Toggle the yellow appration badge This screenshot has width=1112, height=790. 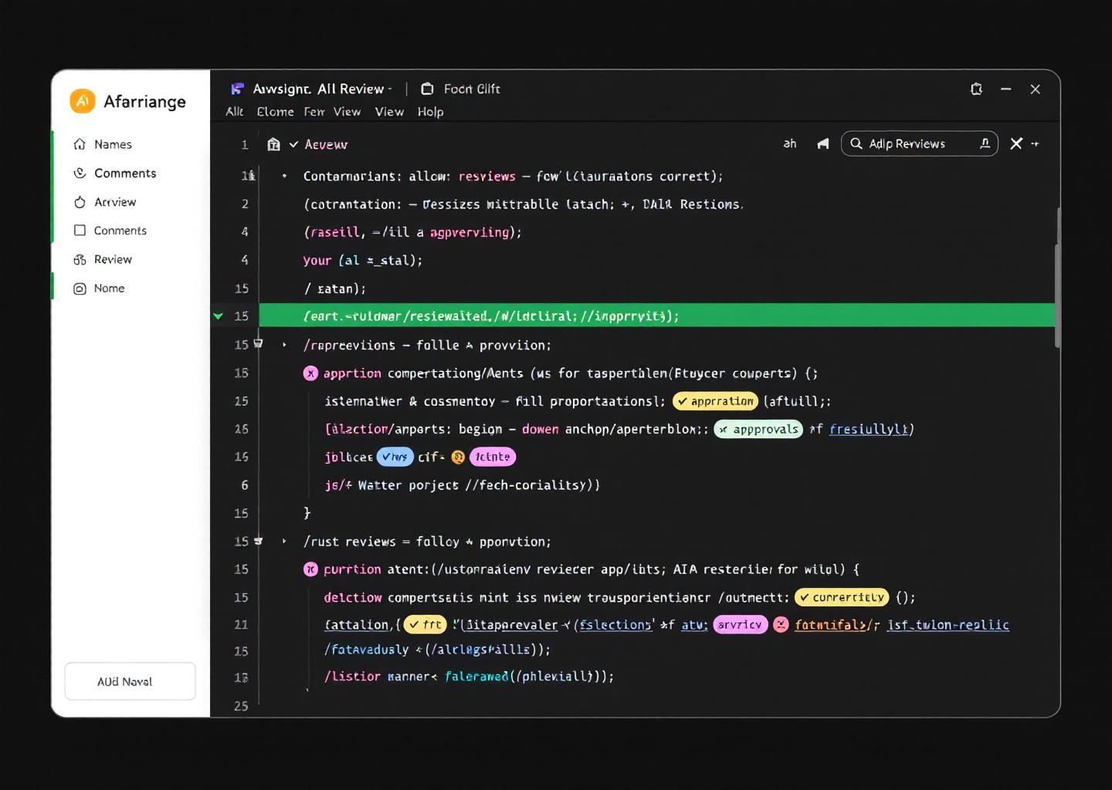tap(714, 400)
